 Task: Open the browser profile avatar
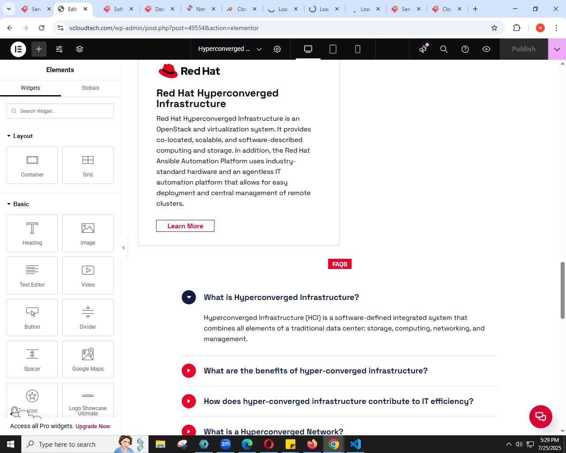[540, 28]
